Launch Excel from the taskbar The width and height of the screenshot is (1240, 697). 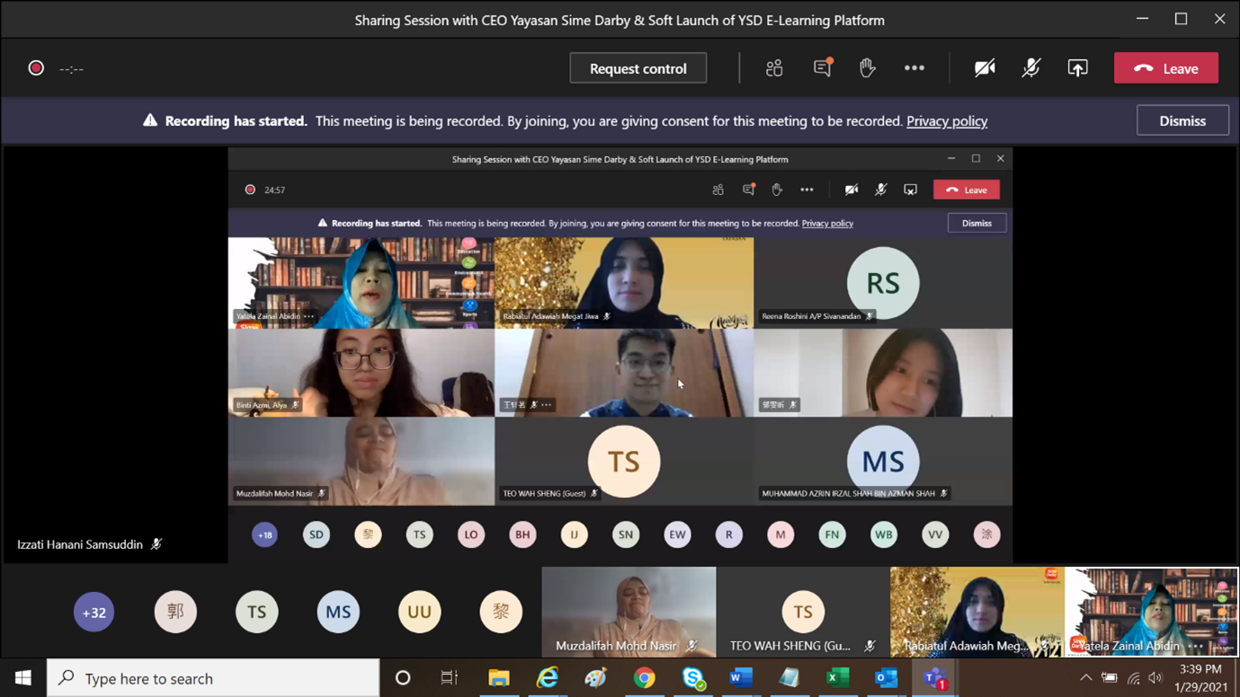pyautogui.click(x=837, y=678)
